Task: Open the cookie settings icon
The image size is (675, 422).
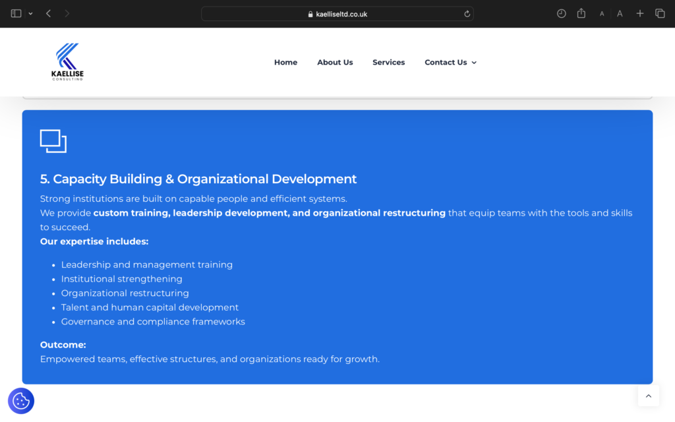Action: click(20, 401)
